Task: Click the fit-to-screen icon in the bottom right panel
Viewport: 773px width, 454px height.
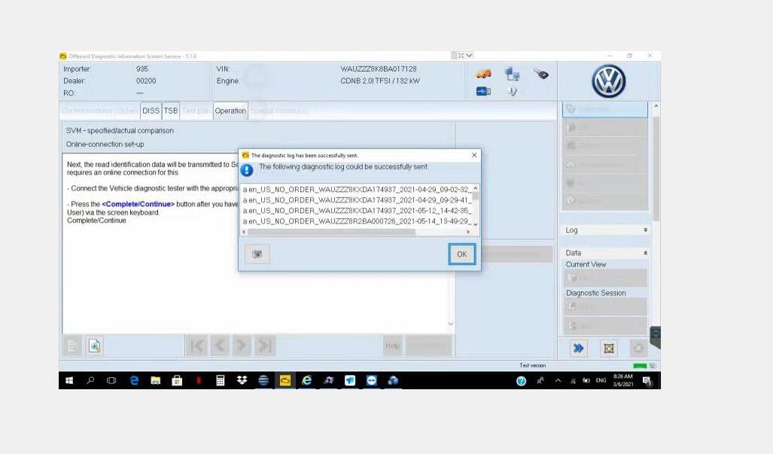Action: point(609,349)
